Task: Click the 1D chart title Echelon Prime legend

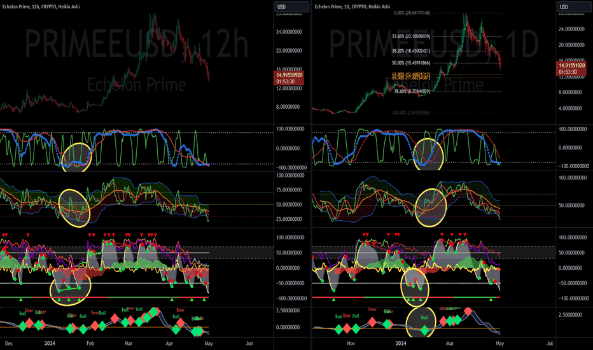Action: [352, 6]
